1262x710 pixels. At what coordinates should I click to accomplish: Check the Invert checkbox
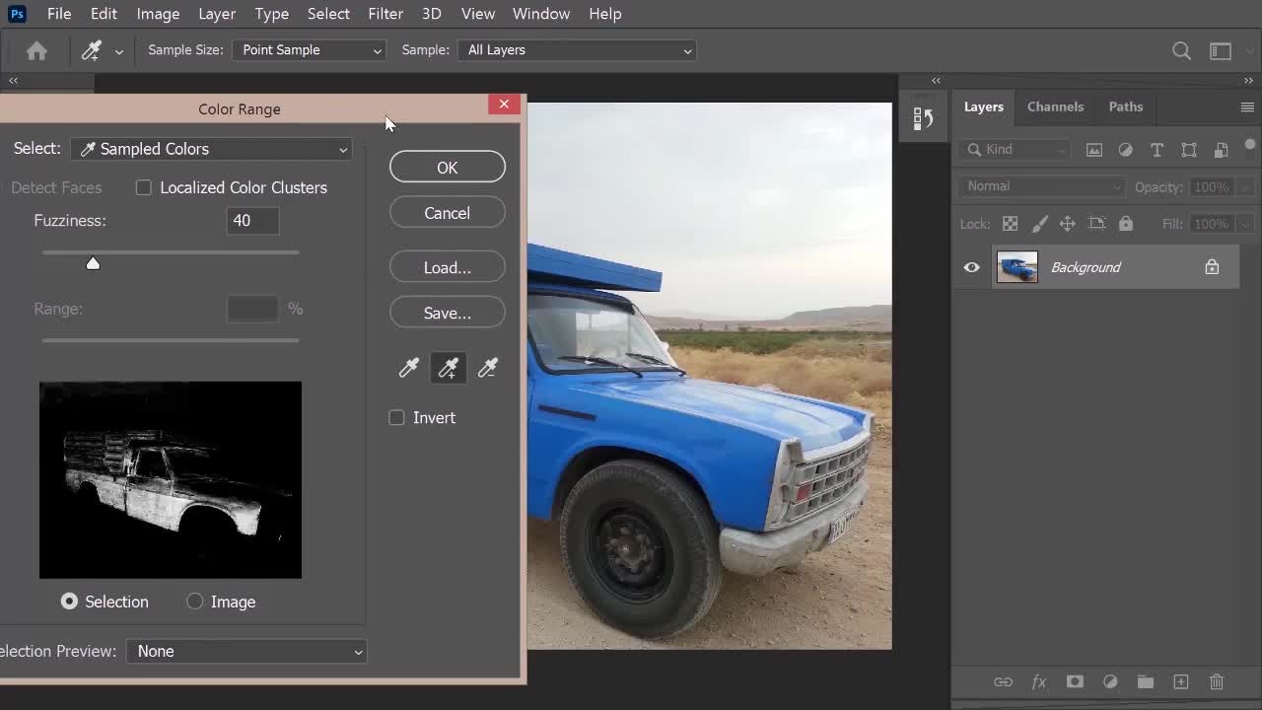coord(396,418)
